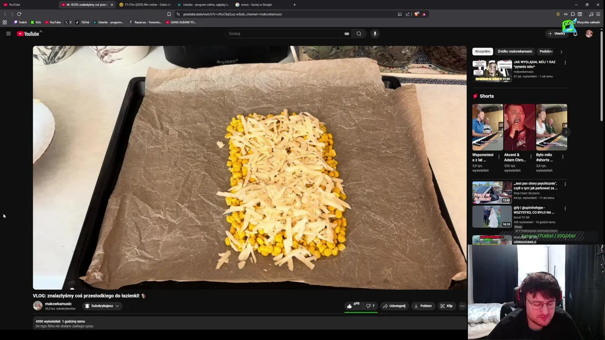605x340 pixels.
Task: Open GANG ALBANII TO... bookmark
Action: (181, 22)
